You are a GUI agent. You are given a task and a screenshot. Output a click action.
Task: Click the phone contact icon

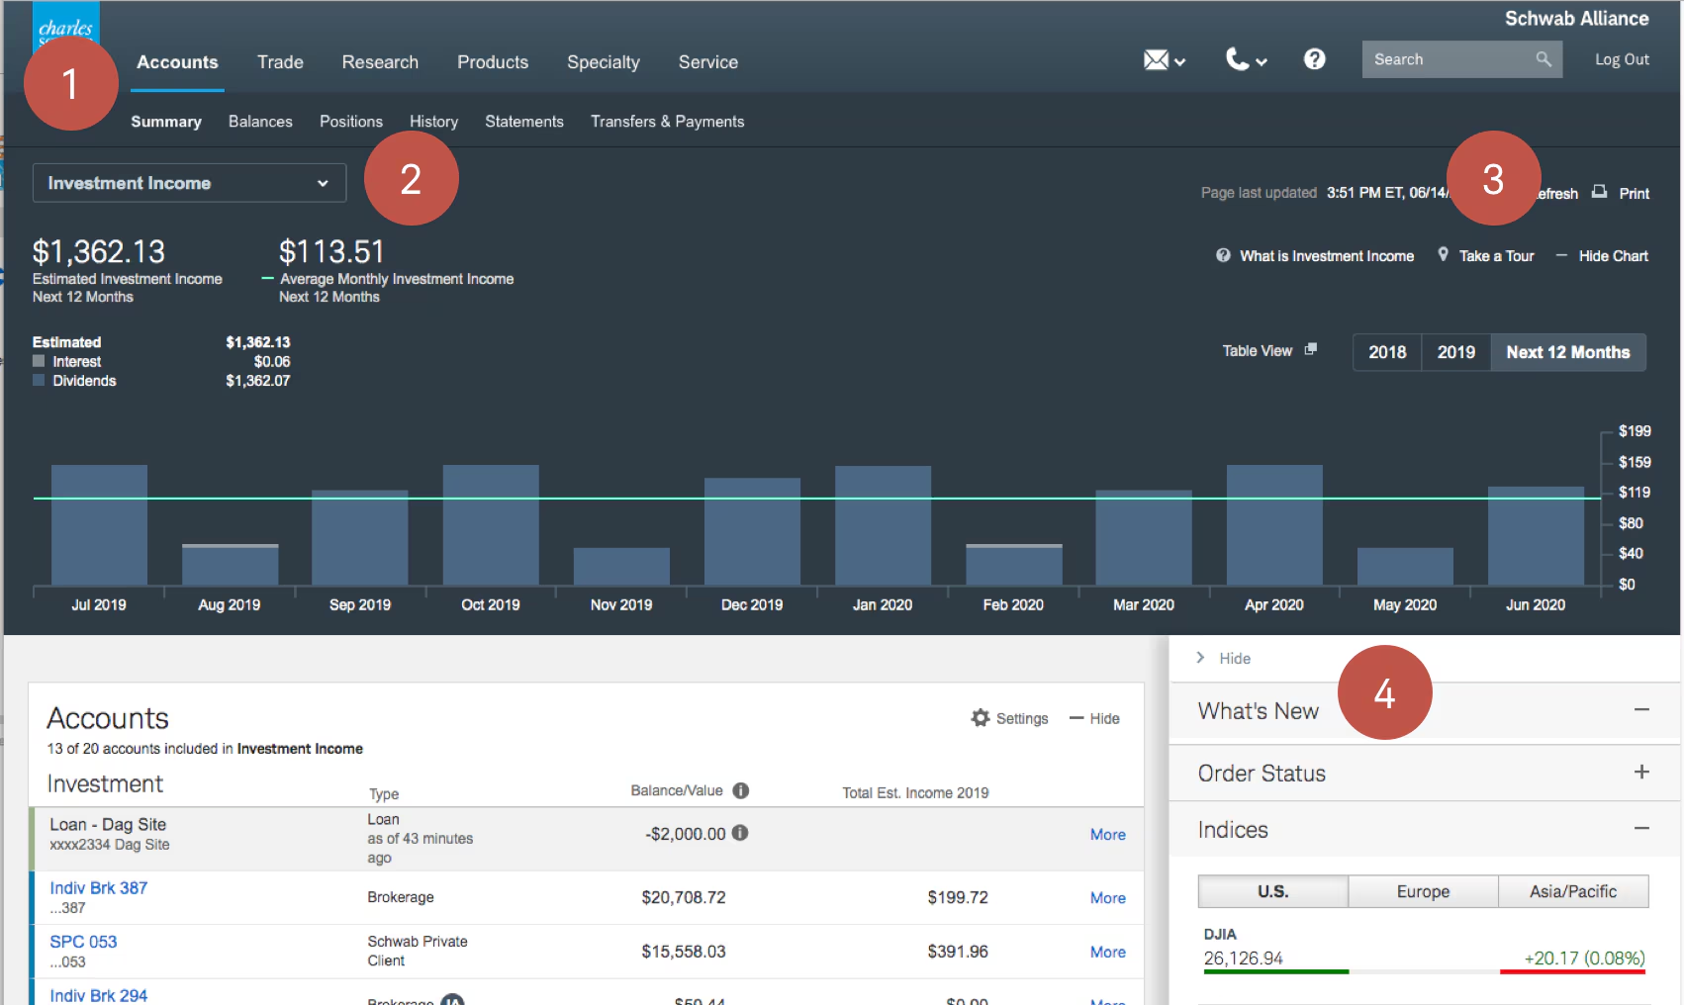coord(1237,60)
